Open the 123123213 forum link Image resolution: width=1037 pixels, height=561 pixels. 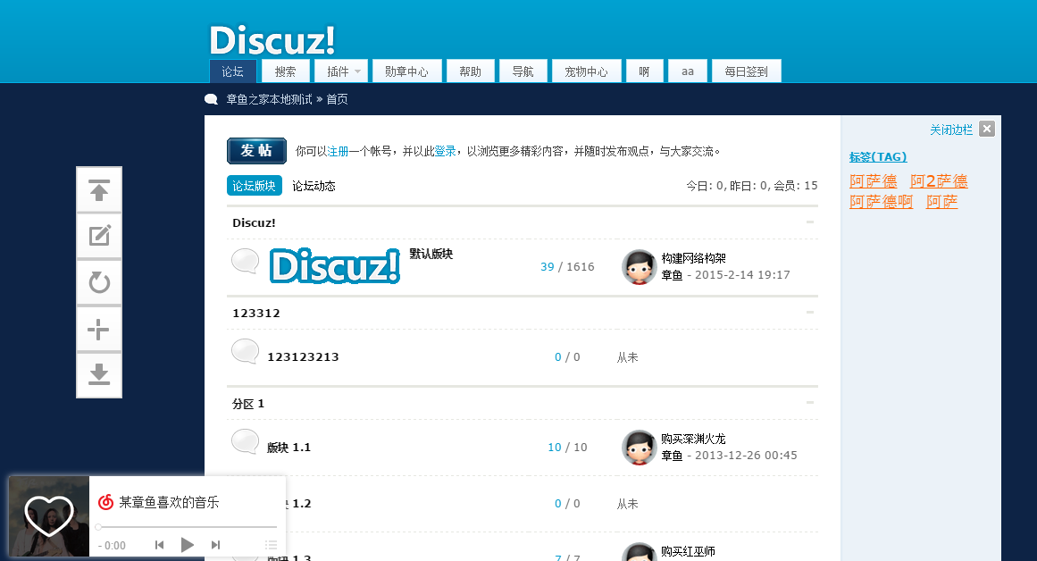pos(303,356)
